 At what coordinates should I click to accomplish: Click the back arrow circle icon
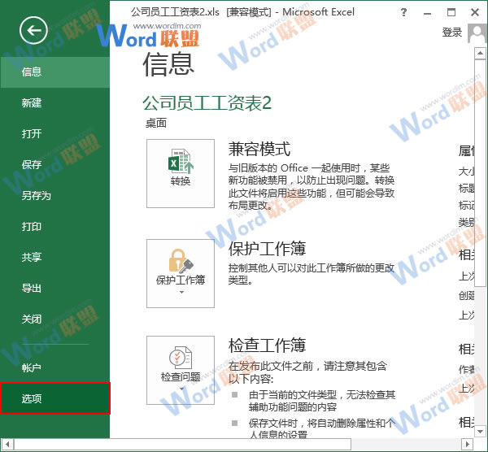coord(34,32)
